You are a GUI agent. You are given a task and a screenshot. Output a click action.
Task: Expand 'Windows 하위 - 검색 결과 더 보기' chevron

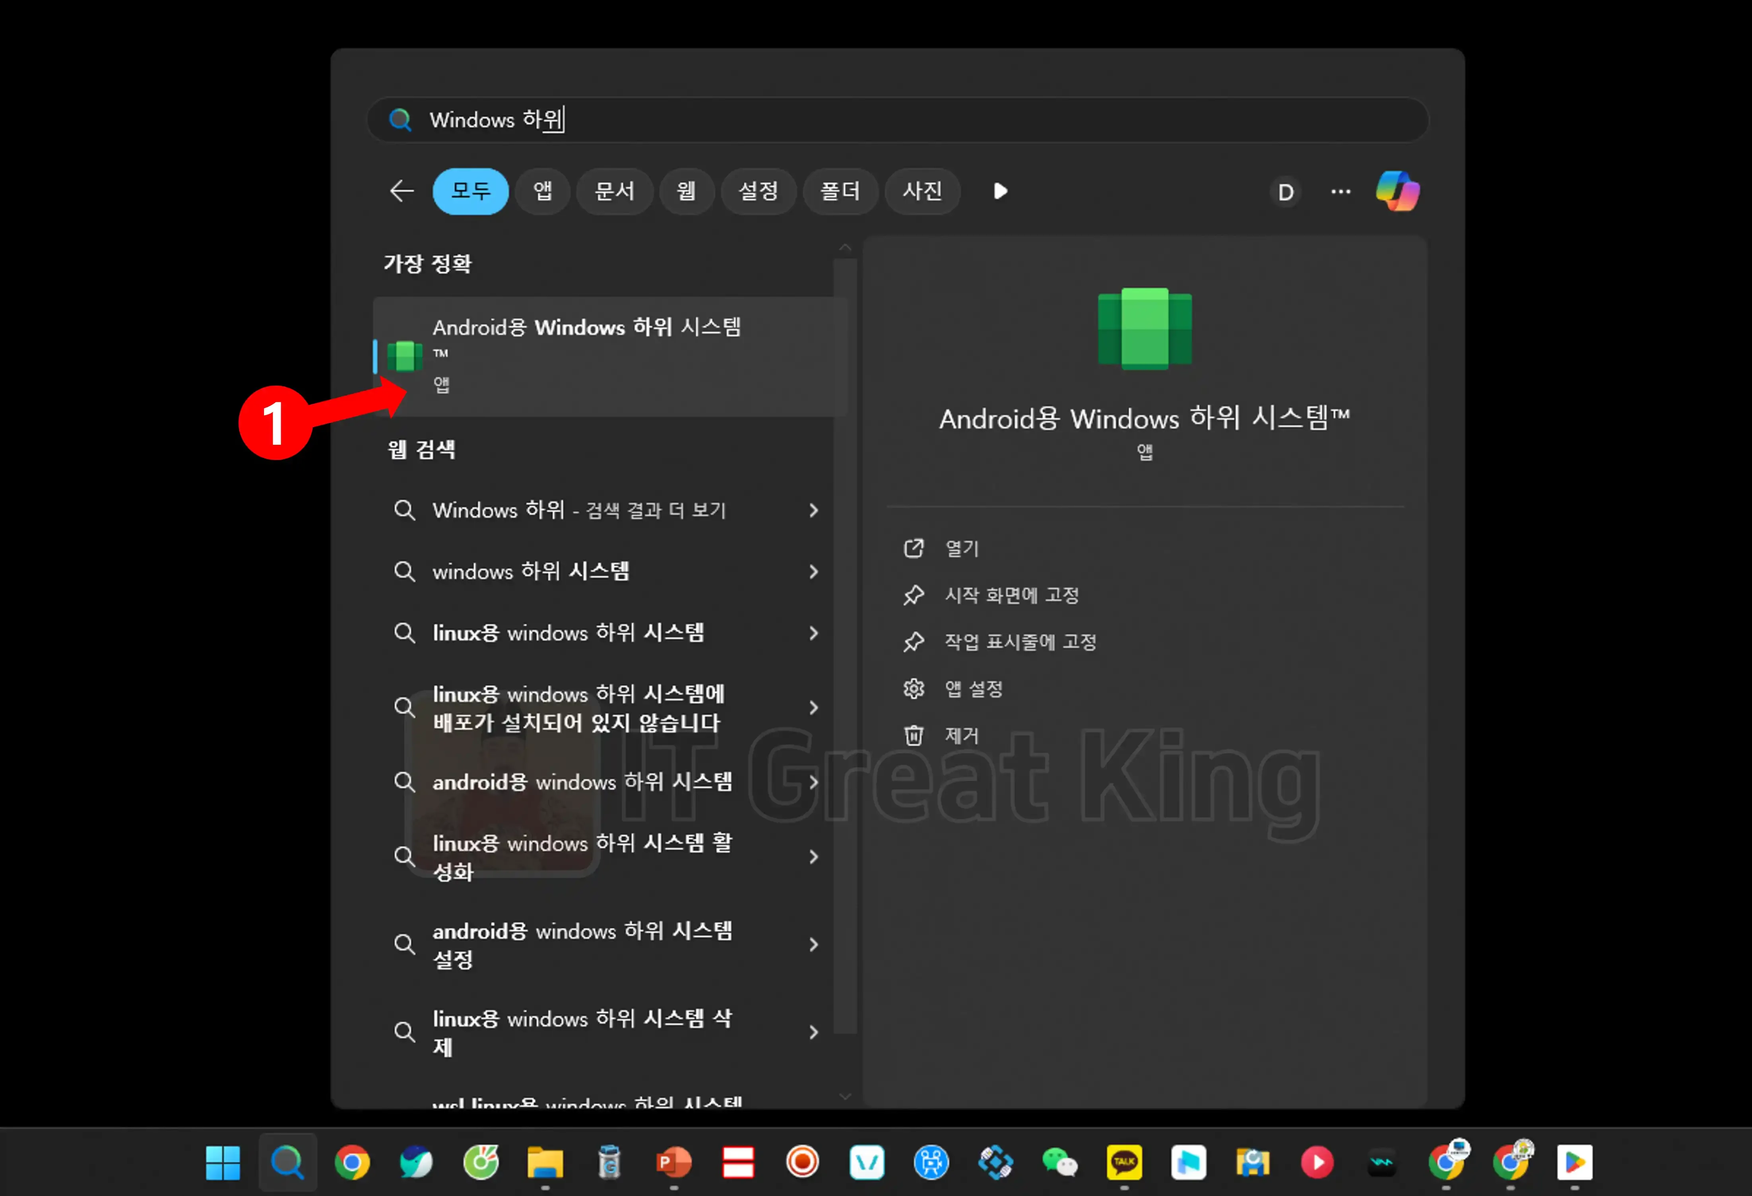[x=813, y=510]
